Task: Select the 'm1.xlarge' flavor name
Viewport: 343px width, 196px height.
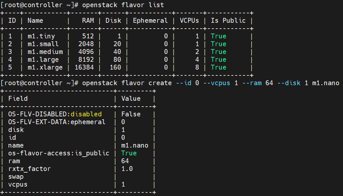Action: coord(45,68)
